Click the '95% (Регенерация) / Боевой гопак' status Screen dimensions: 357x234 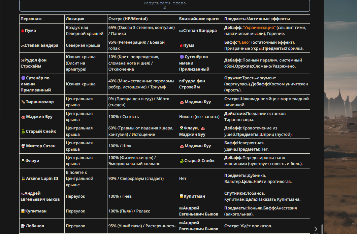[x=142, y=45]
